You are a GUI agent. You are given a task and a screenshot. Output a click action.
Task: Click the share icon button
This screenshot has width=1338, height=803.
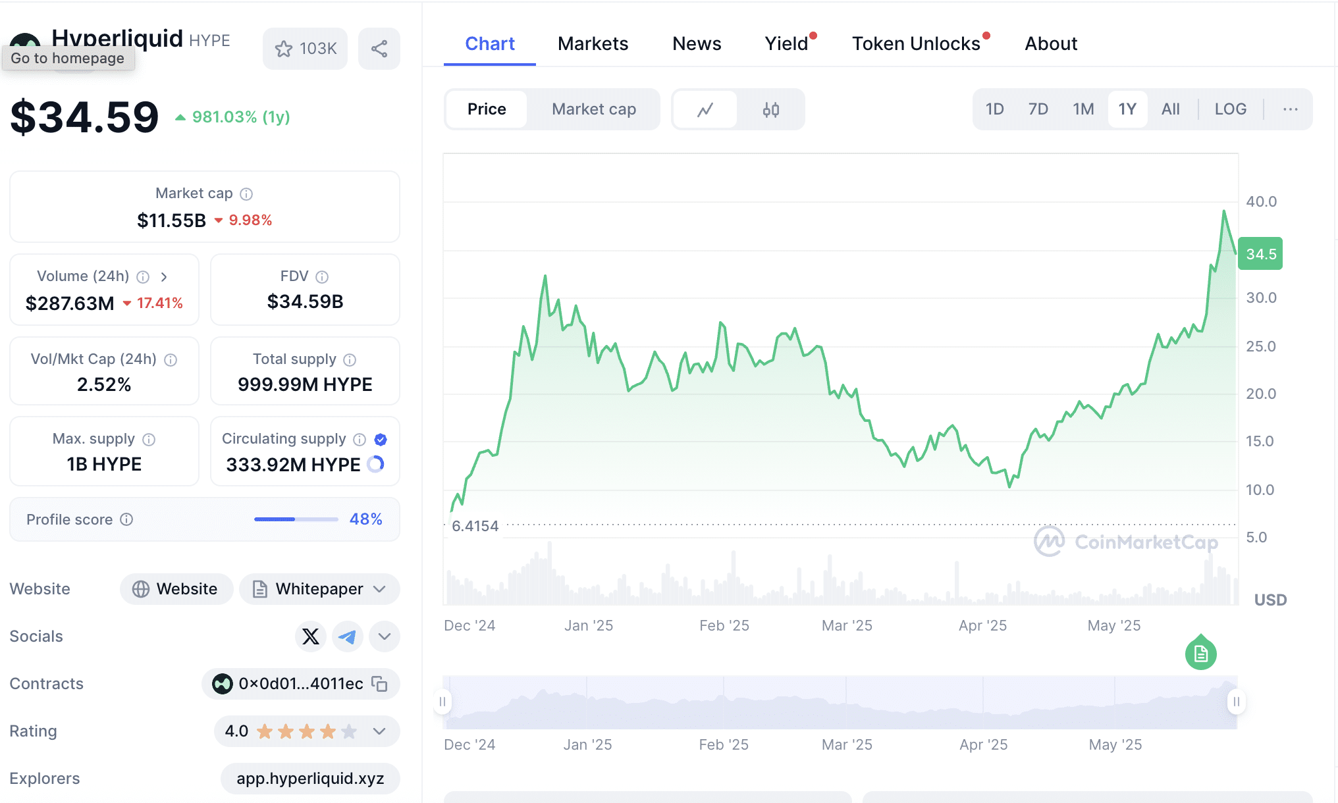point(379,49)
